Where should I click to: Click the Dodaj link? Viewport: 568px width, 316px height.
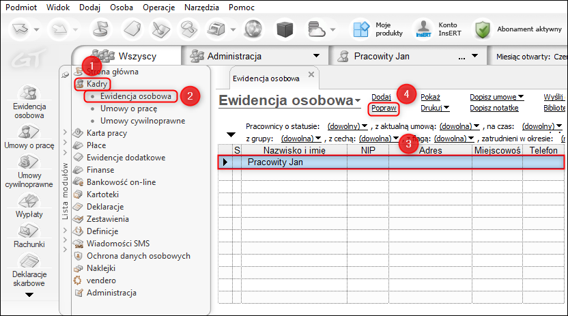point(381,97)
